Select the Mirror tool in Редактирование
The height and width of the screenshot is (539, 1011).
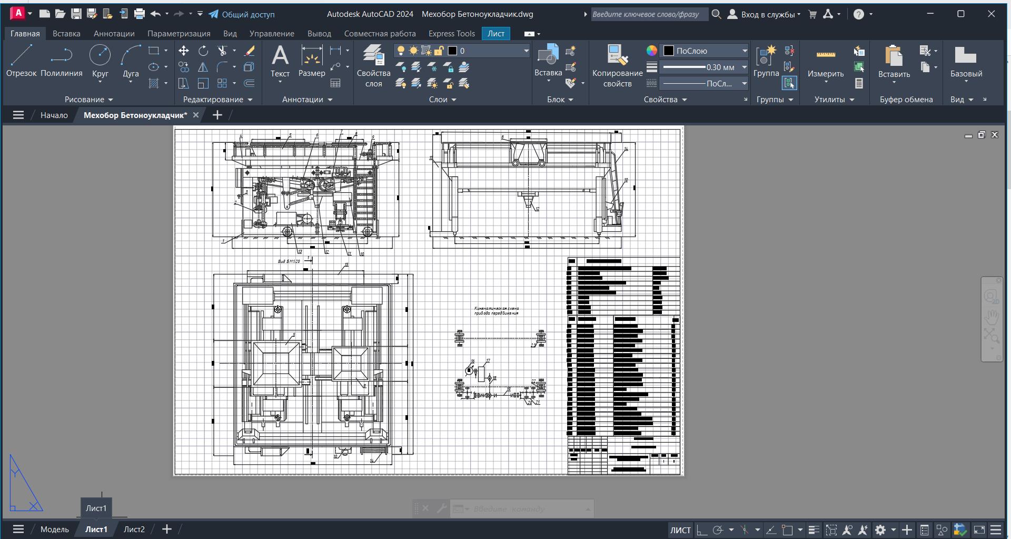pos(203,67)
